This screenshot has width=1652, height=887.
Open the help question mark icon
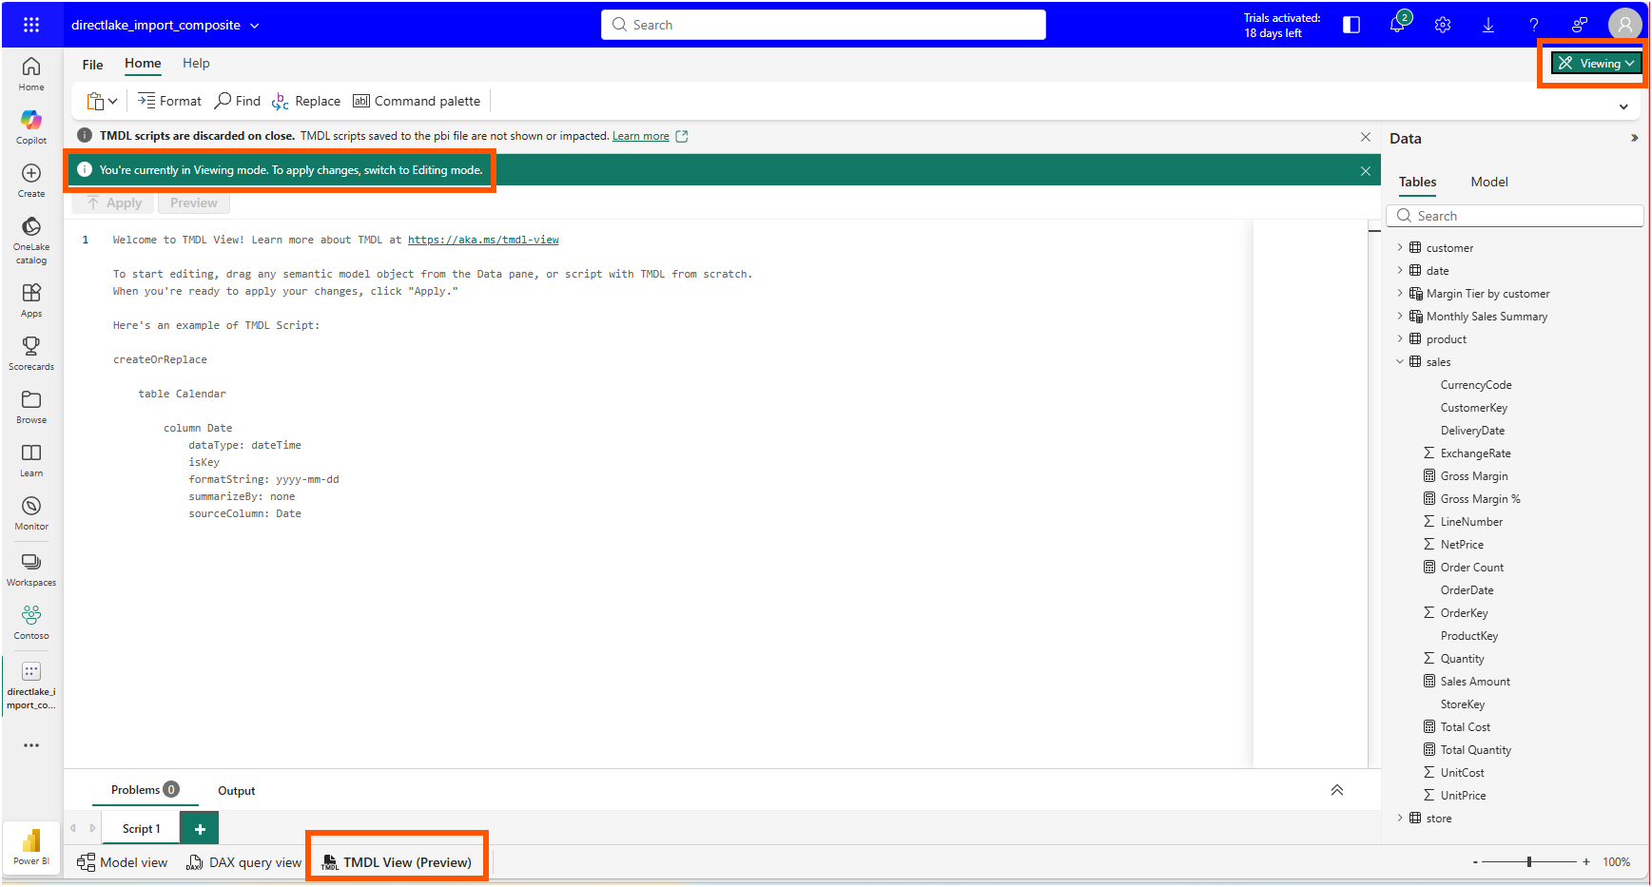pos(1534,25)
